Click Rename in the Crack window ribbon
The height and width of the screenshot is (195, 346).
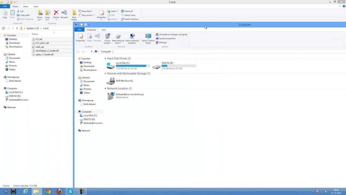[64, 14]
